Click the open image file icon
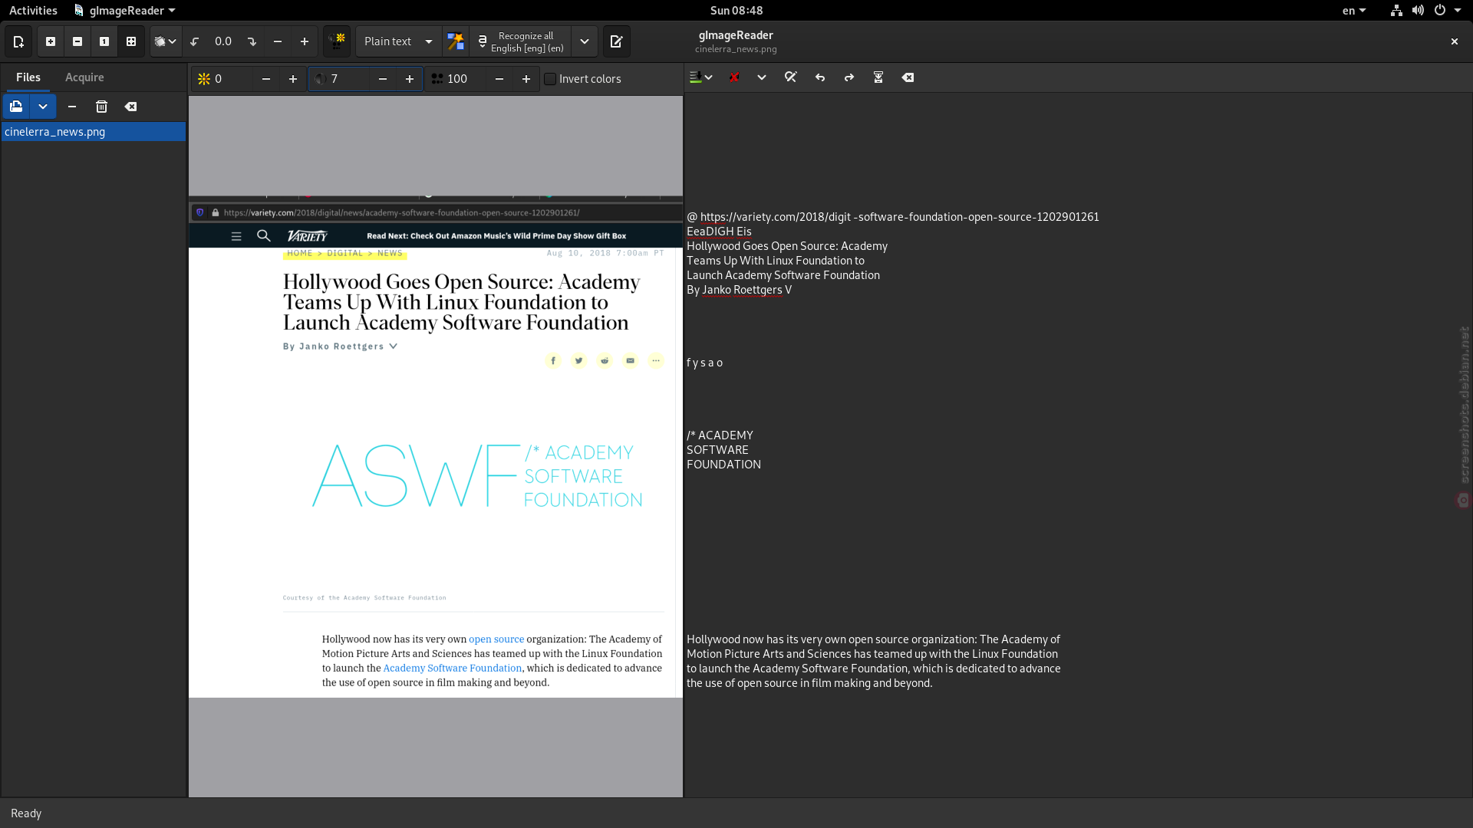Screen dimensions: 1473x828 point(16,107)
